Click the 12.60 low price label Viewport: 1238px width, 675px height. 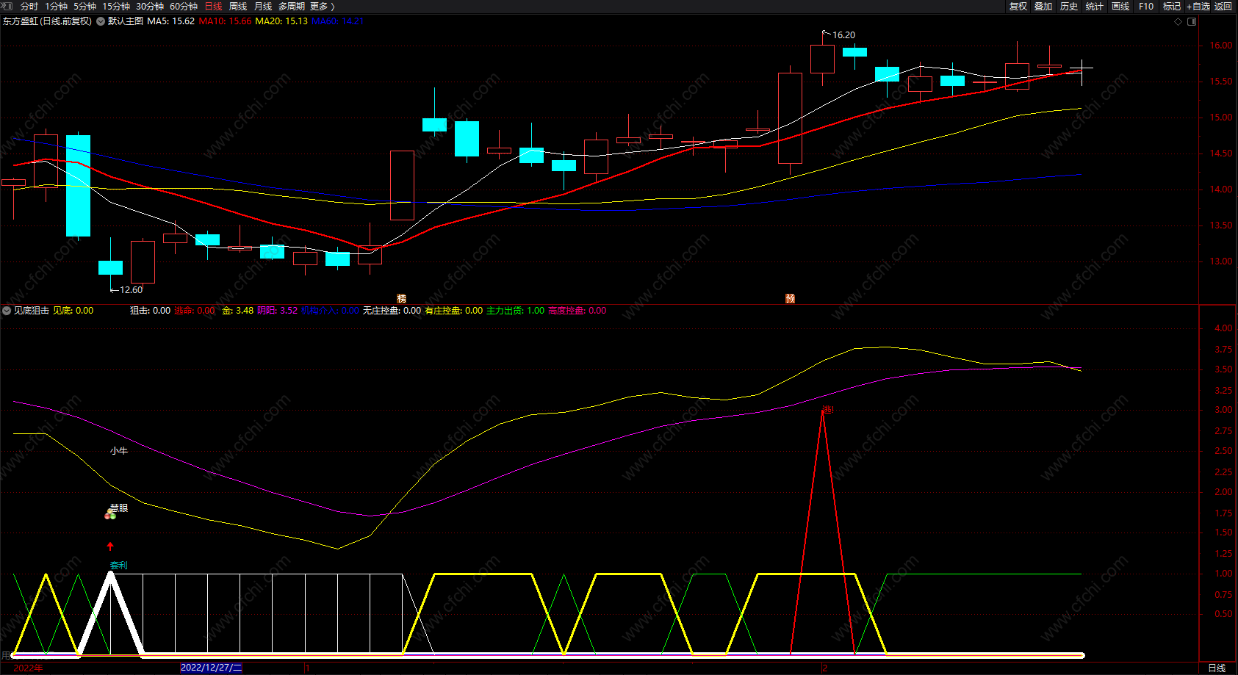(132, 290)
